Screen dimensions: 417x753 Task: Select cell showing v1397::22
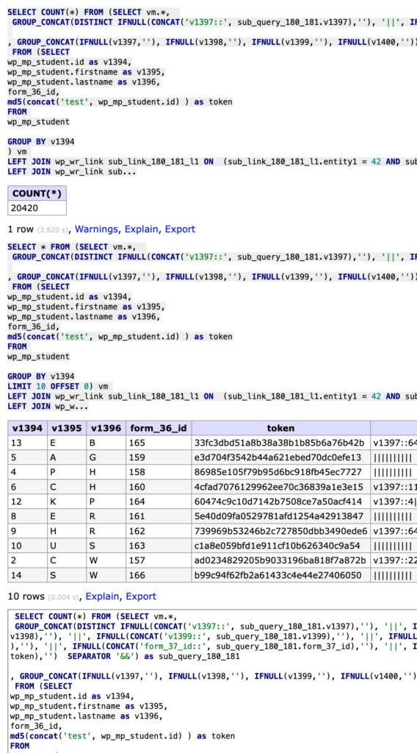coord(394,560)
